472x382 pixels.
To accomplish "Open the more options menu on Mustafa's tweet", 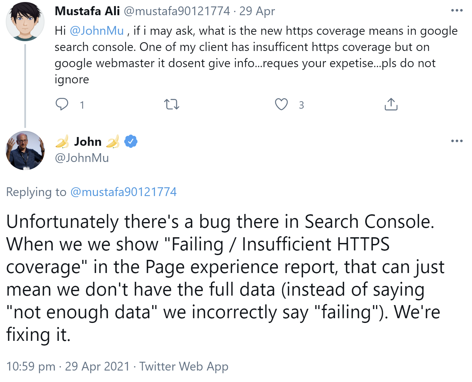I will pos(456,10).
